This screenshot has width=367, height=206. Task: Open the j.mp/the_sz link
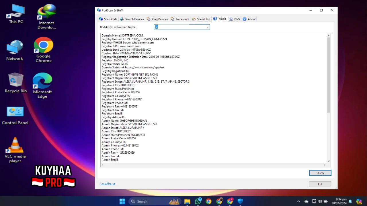coord(108,184)
